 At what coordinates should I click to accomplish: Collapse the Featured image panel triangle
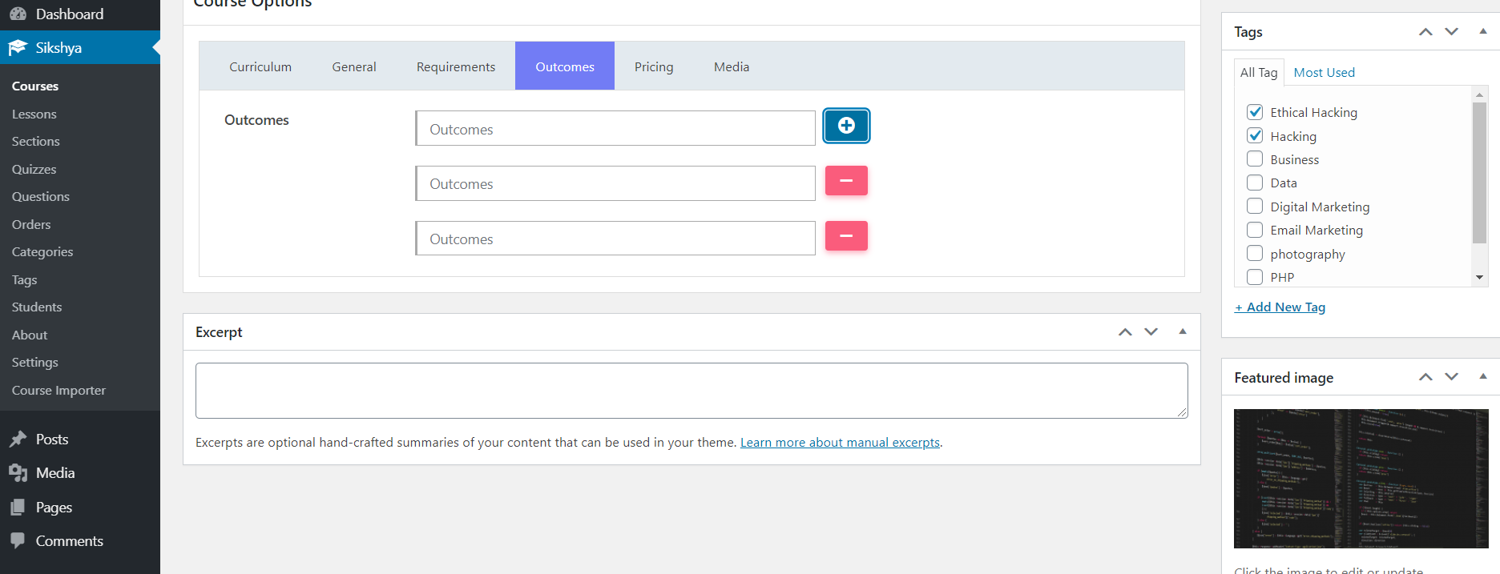[x=1482, y=376]
